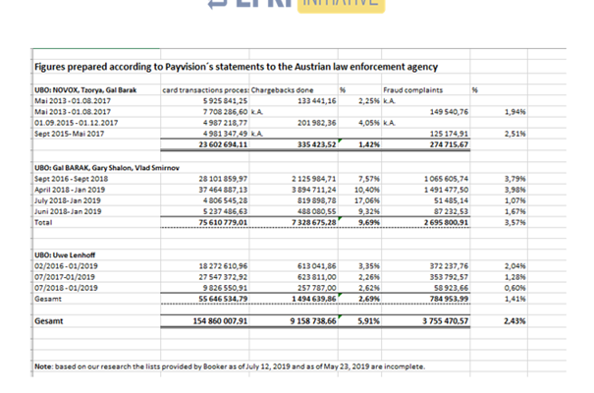Select chargeback amount 201 982,36
This screenshot has width=594, height=393.
pyautogui.click(x=317, y=123)
